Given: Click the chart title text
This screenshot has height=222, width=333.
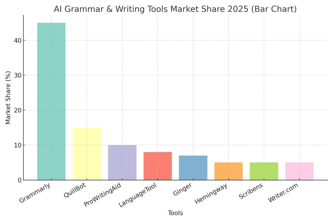Looking at the screenshot, I should coord(175,9).
